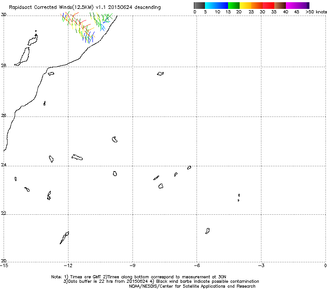Click the '>50 knots' legend label
Viewport: 329px width, 289px height.
point(316,12)
